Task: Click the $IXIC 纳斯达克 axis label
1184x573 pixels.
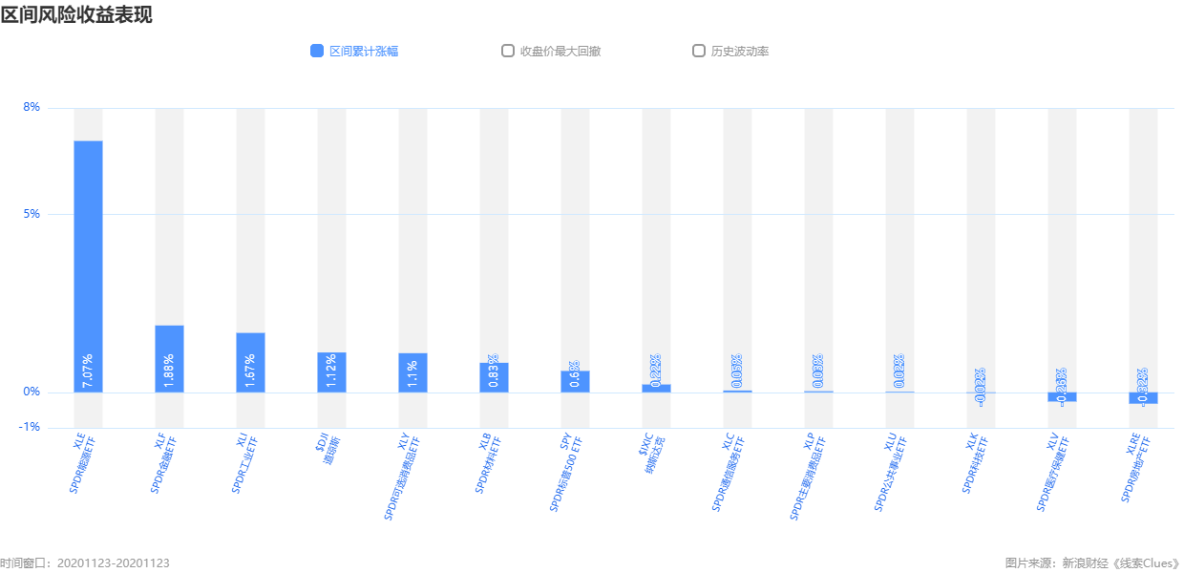Action: tap(652, 456)
